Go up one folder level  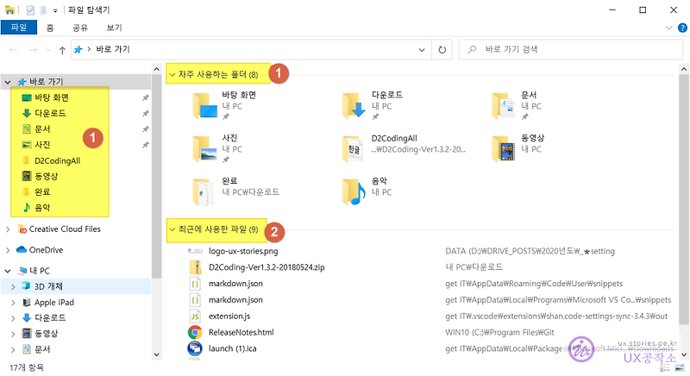tap(62, 50)
